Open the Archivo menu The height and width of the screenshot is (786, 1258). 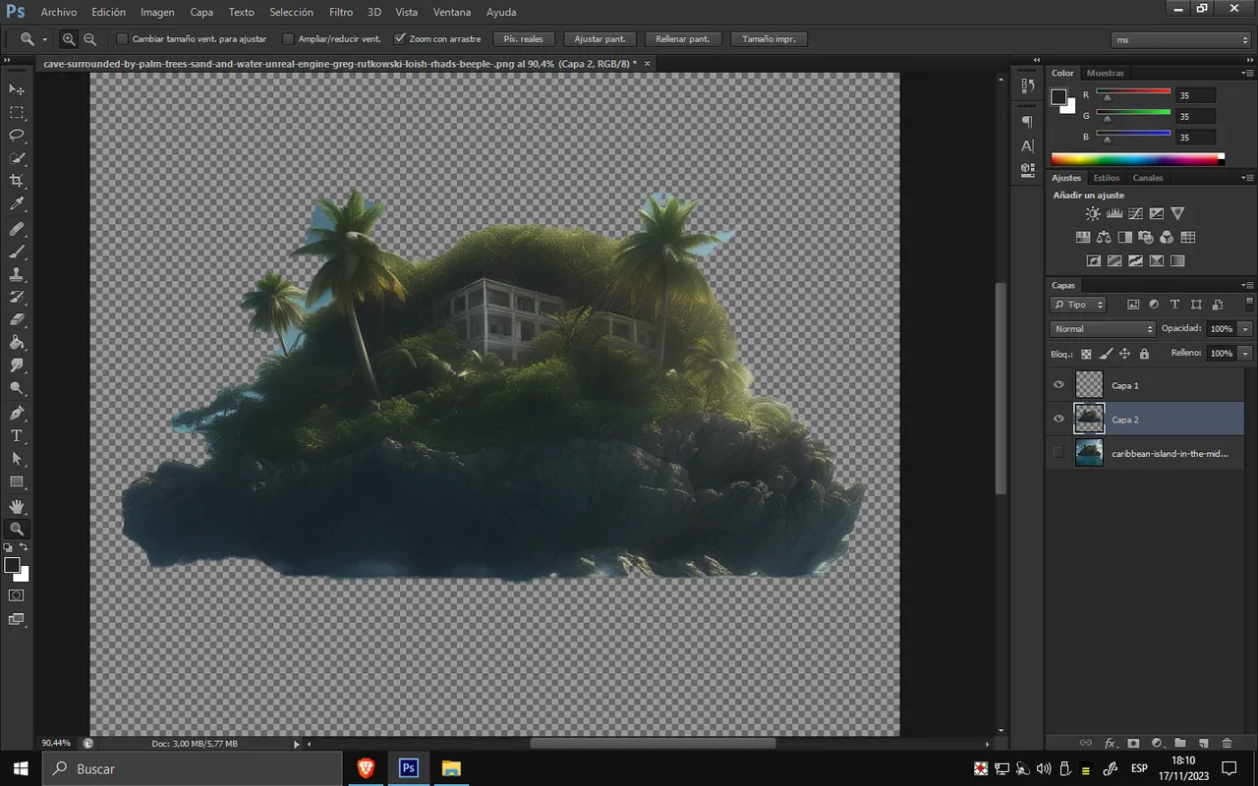58,12
